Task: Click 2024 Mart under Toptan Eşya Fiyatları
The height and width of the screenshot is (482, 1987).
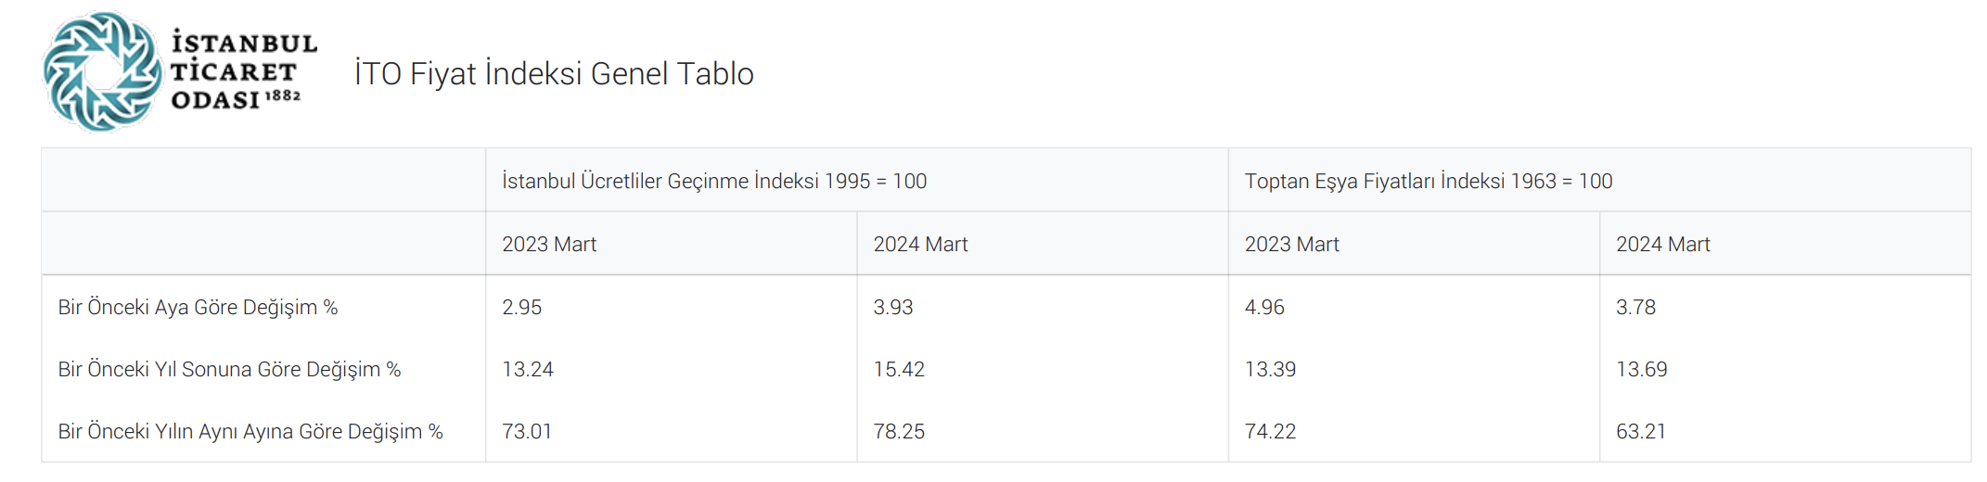Action: pyautogui.click(x=1662, y=245)
